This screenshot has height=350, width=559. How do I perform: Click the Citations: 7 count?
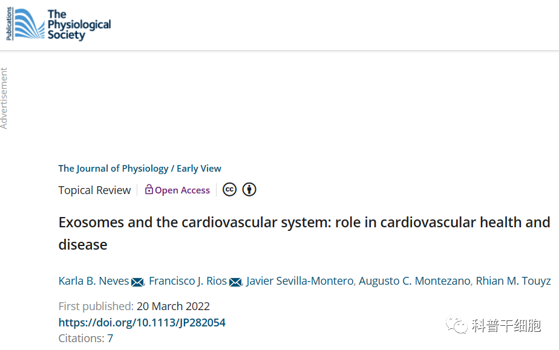[x=86, y=339]
